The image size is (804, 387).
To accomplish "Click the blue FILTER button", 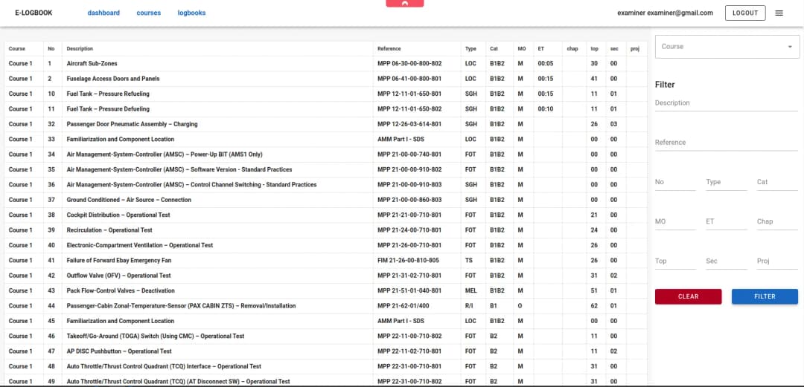I will click(765, 296).
